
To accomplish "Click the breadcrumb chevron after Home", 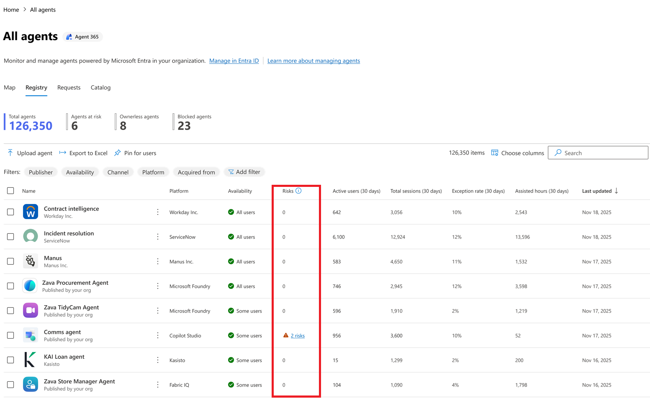I will coord(25,10).
